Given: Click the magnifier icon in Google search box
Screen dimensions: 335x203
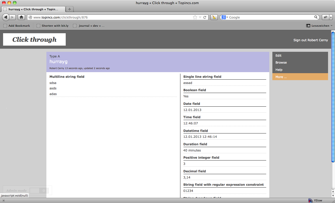Looking at the screenshot, I should 316,17.
